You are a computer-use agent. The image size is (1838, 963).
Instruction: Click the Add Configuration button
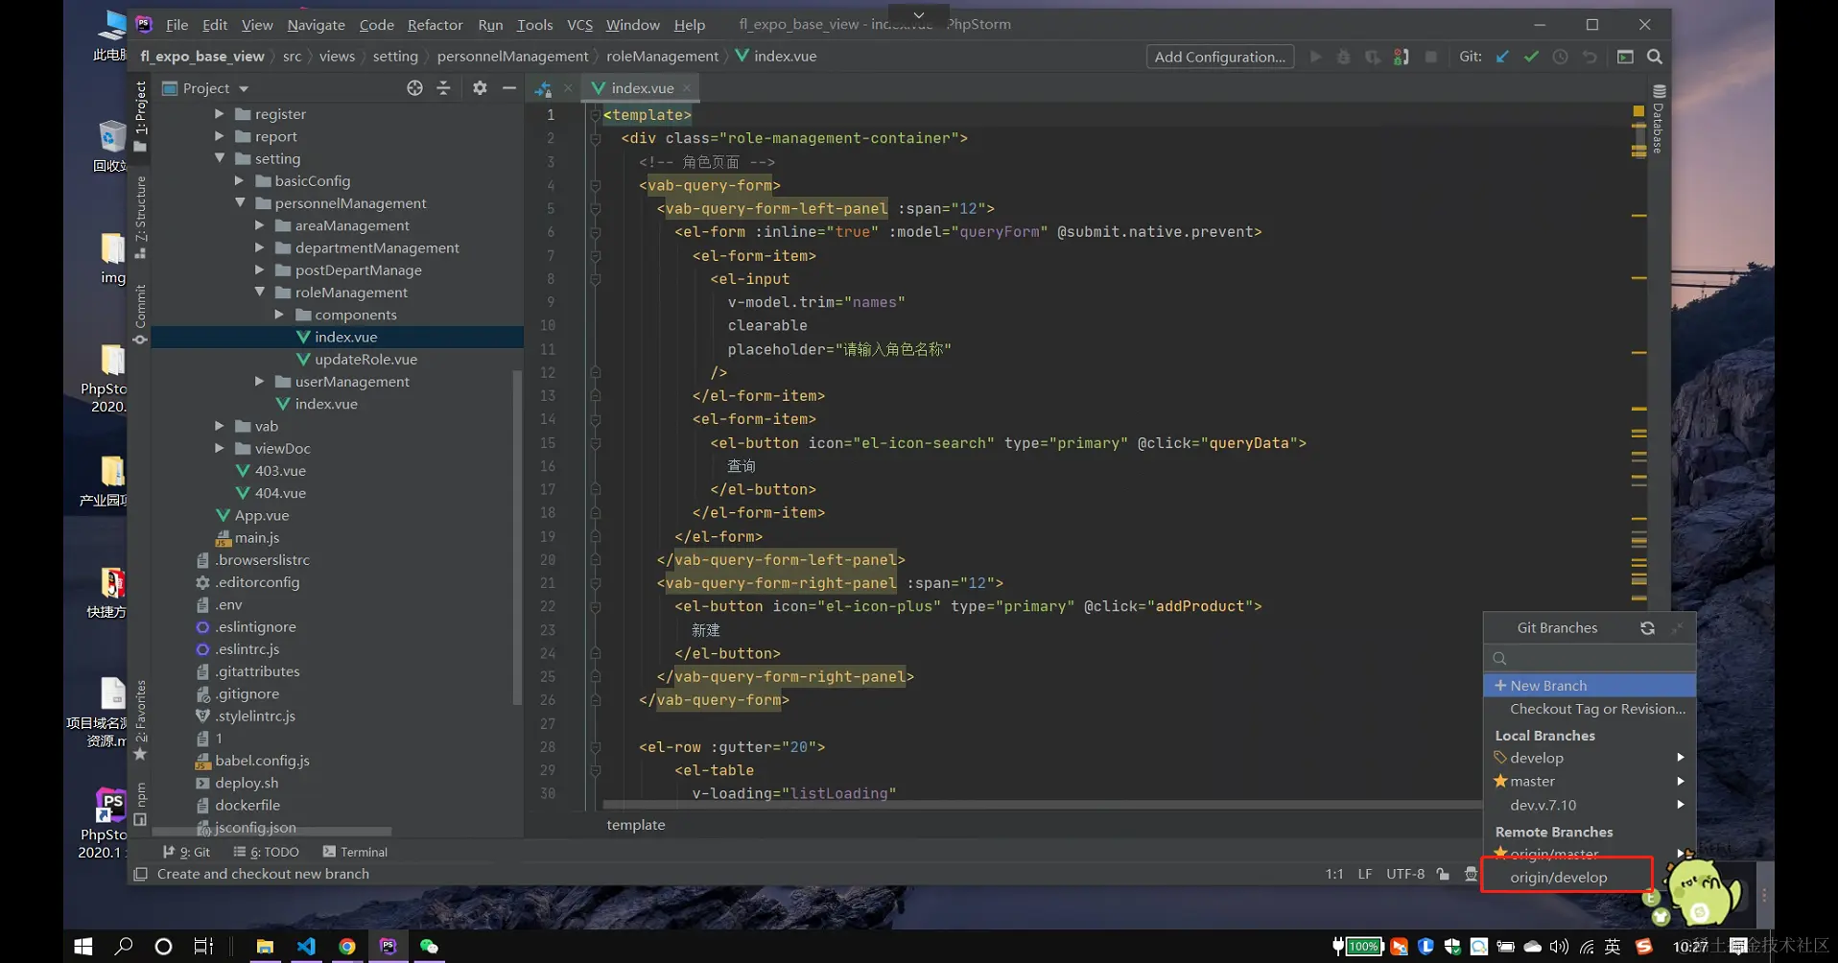(x=1219, y=57)
